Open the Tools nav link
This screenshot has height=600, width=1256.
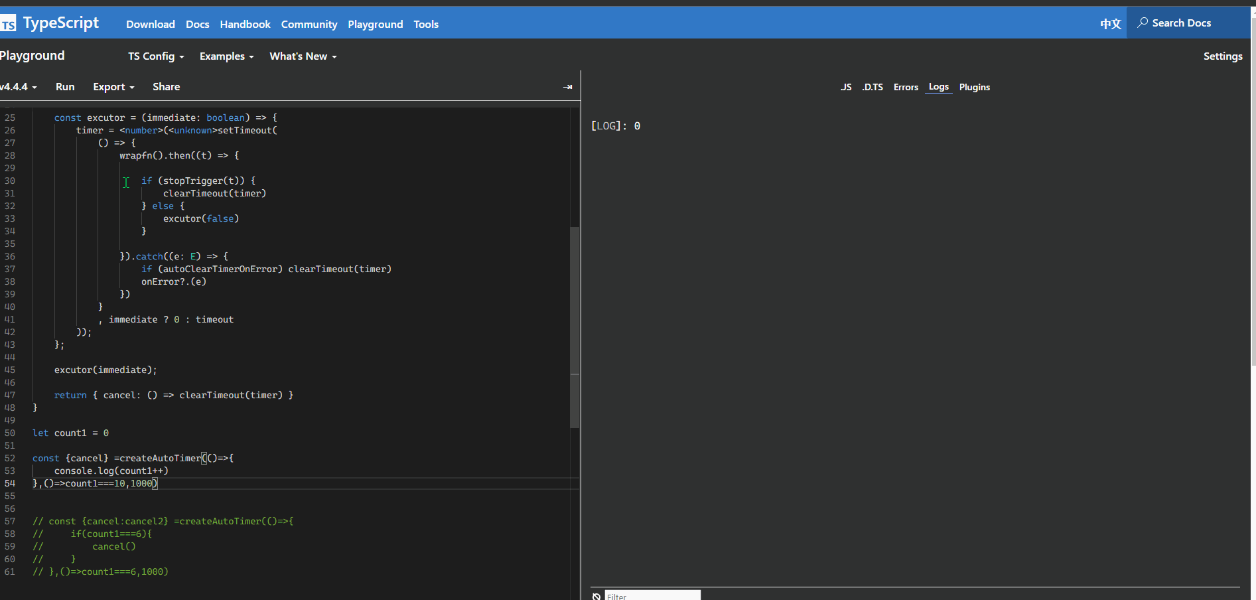[x=426, y=25]
